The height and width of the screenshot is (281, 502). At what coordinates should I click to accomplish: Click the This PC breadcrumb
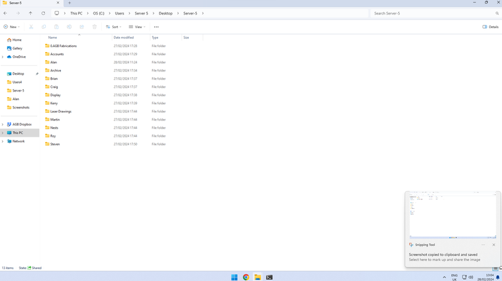pos(76,13)
